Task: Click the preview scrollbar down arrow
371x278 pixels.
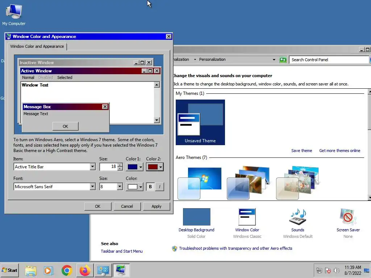Action: click(157, 120)
